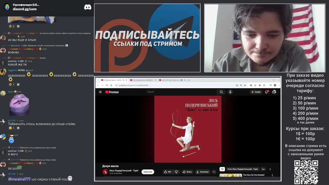
Task: Open The Hero No One Needed title
Action: pos(254,175)
